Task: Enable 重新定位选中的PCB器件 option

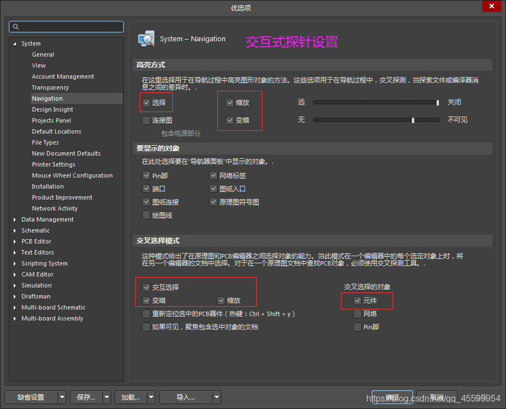Action: [x=146, y=313]
